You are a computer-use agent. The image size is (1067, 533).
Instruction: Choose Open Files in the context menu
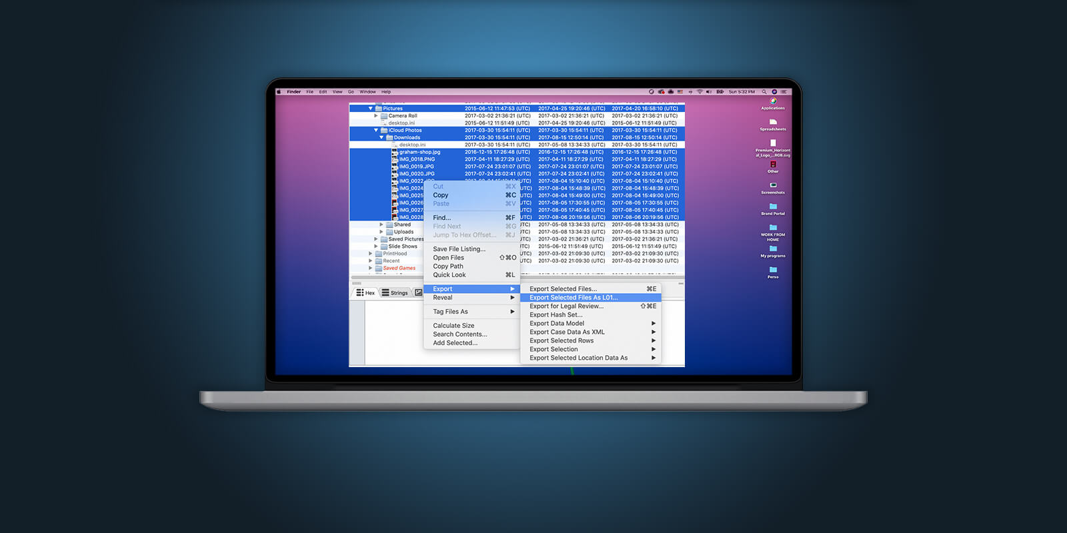(472, 258)
